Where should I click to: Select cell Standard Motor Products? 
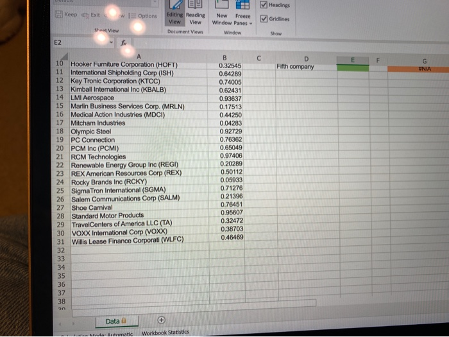tap(140, 216)
